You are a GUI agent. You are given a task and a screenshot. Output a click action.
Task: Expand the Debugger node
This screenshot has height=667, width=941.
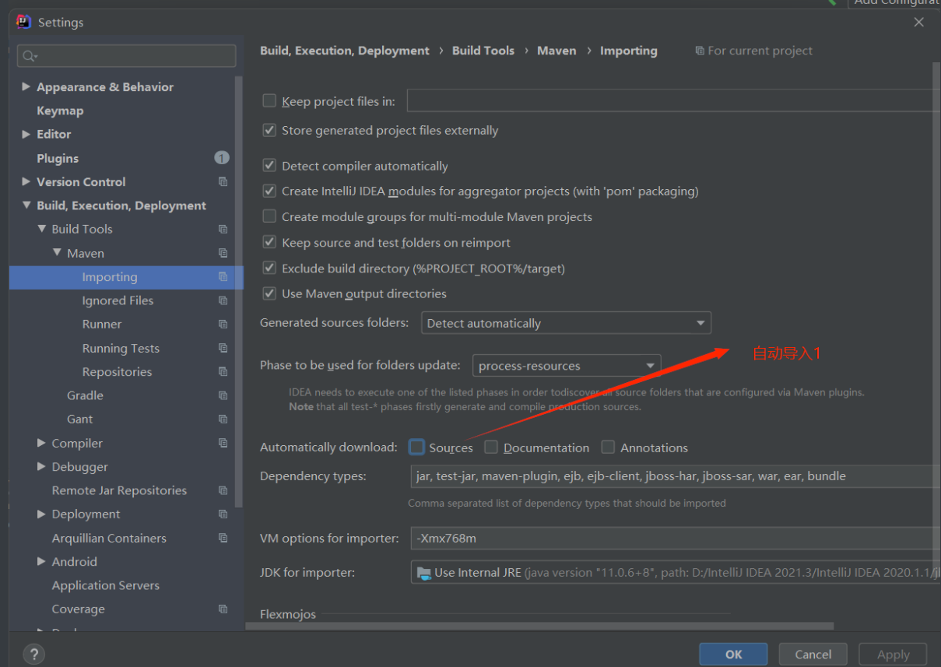pos(42,466)
